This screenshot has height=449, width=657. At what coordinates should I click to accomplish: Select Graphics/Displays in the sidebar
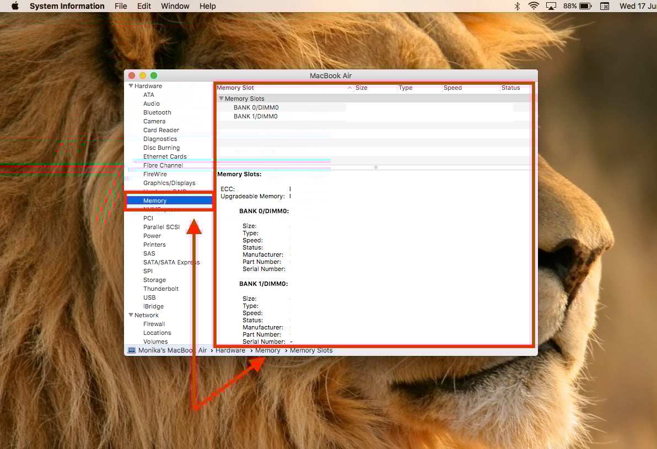[x=169, y=182]
